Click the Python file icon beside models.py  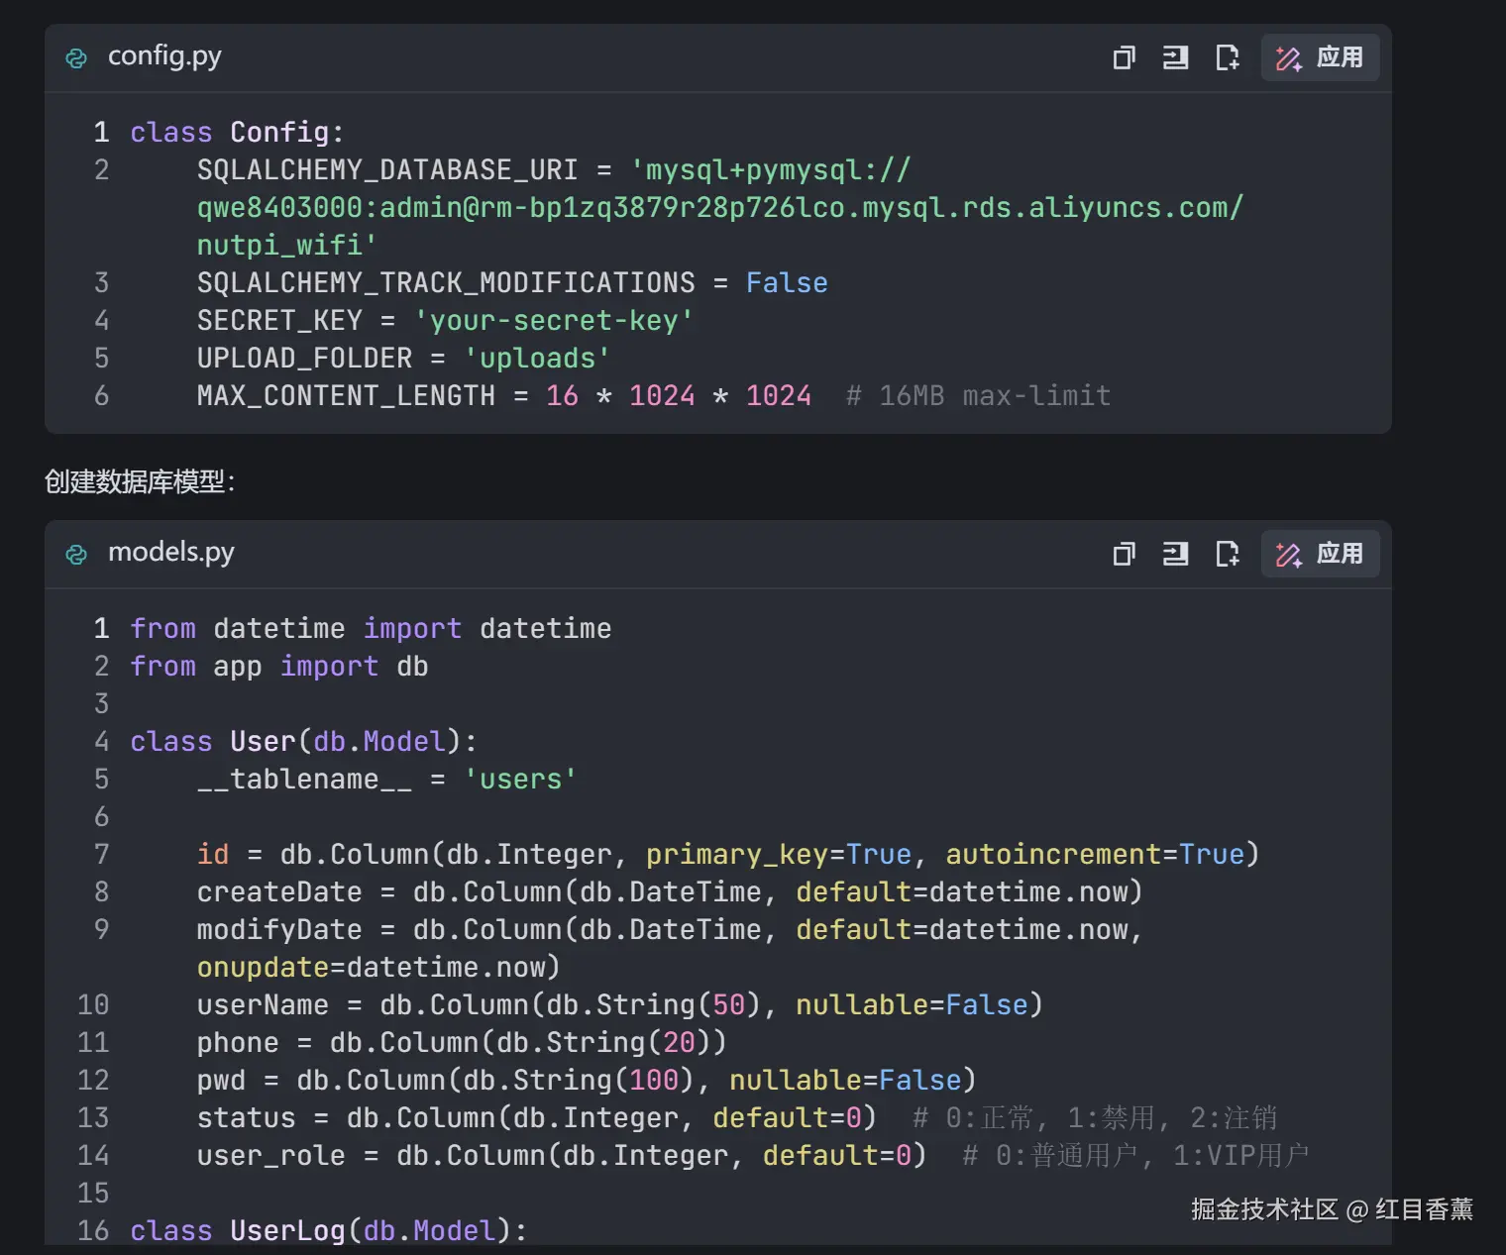pyautogui.click(x=76, y=555)
